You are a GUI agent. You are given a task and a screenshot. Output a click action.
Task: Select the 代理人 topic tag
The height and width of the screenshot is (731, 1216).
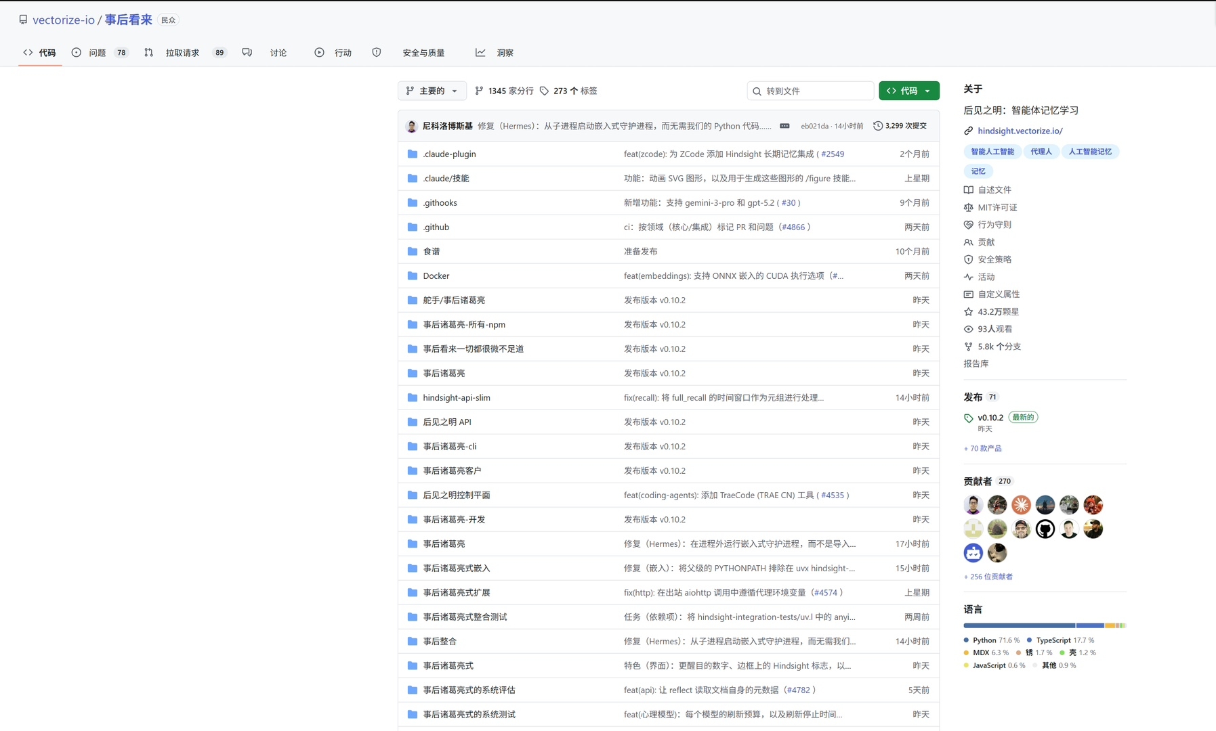(1041, 152)
